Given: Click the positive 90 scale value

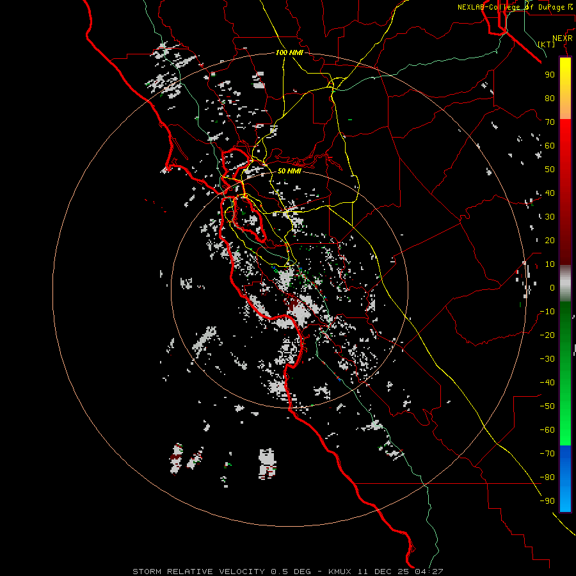Looking at the screenshot, I should point(550,75).
